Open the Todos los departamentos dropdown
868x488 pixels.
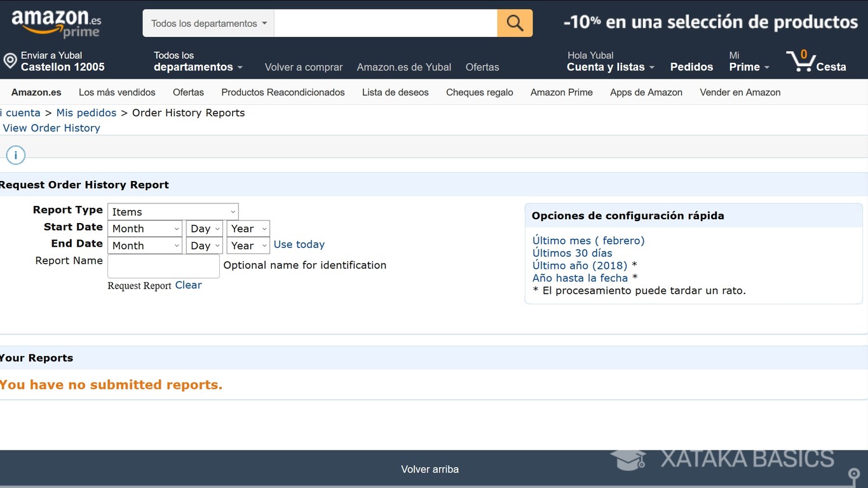pos(208,22)
